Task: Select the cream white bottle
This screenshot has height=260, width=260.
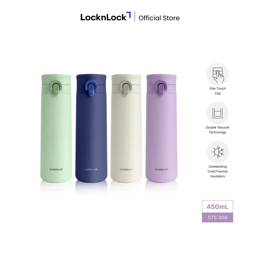Action: (126, 128)
